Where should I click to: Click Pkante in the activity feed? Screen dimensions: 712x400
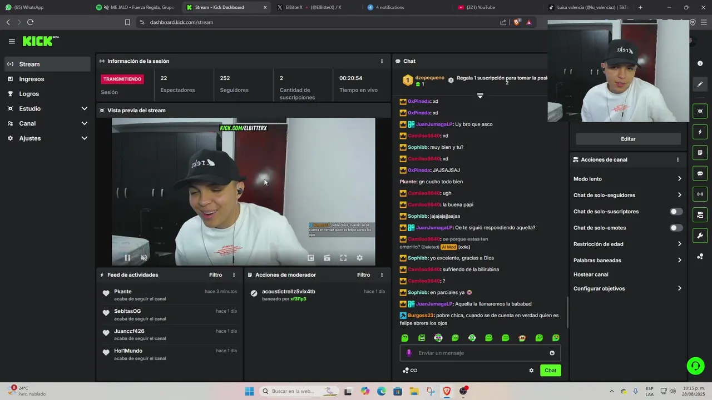pos(123,292)
